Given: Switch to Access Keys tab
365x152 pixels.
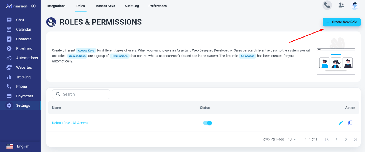Looking at the screenshot, I should tap(105, 6).
